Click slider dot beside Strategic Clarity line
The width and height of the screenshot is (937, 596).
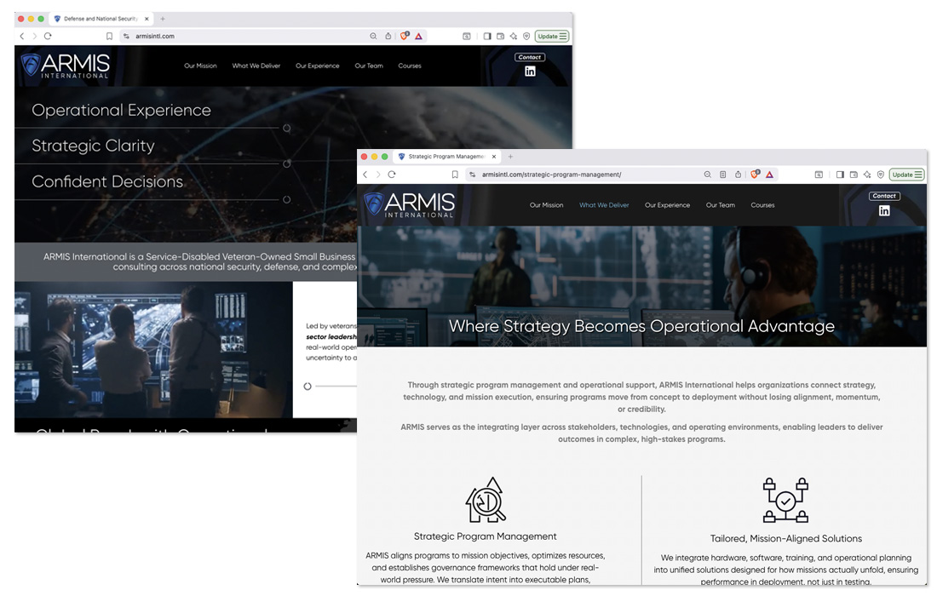(x=287, y=163)
